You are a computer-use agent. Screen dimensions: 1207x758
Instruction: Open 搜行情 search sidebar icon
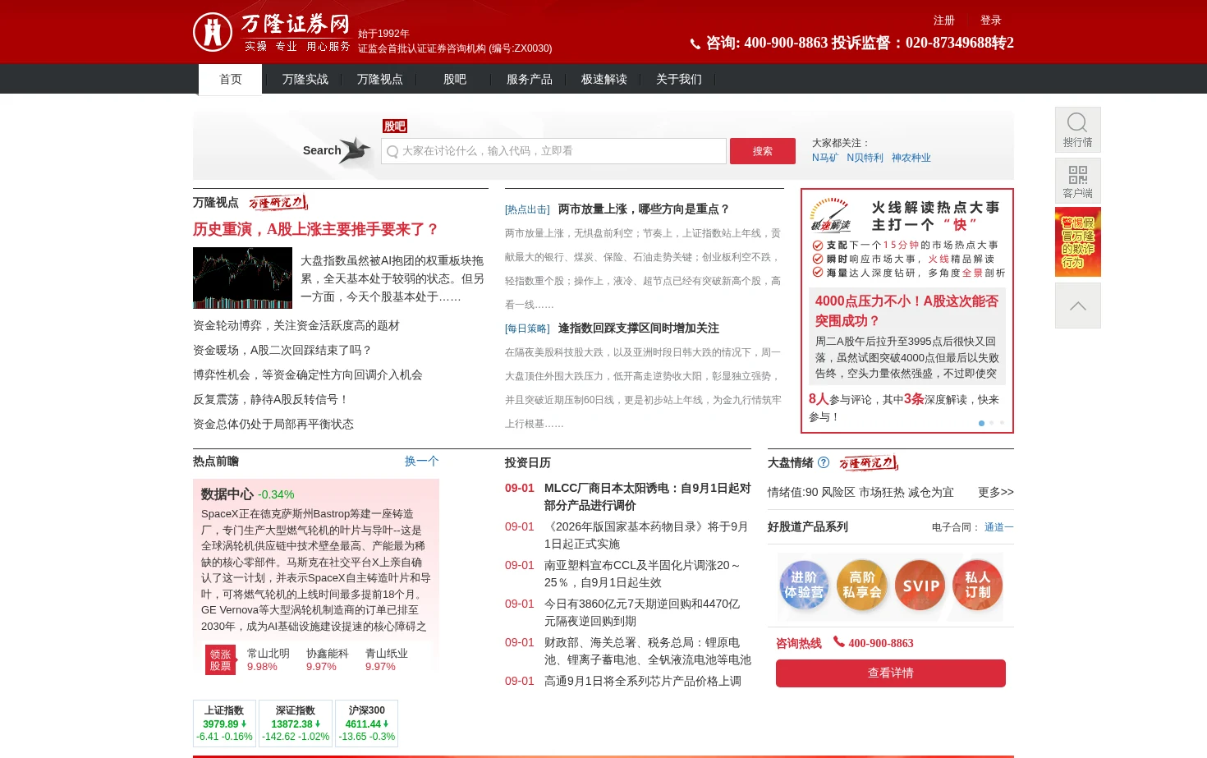click(1077, 130)
